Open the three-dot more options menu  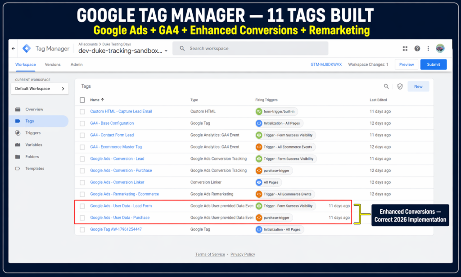point(428,49)
